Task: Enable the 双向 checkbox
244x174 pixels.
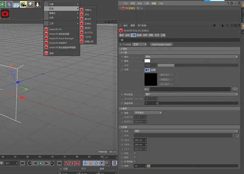Action: click(135, 157)
